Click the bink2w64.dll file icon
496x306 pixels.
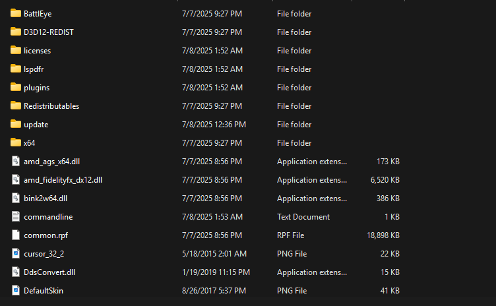coord(16,198)
